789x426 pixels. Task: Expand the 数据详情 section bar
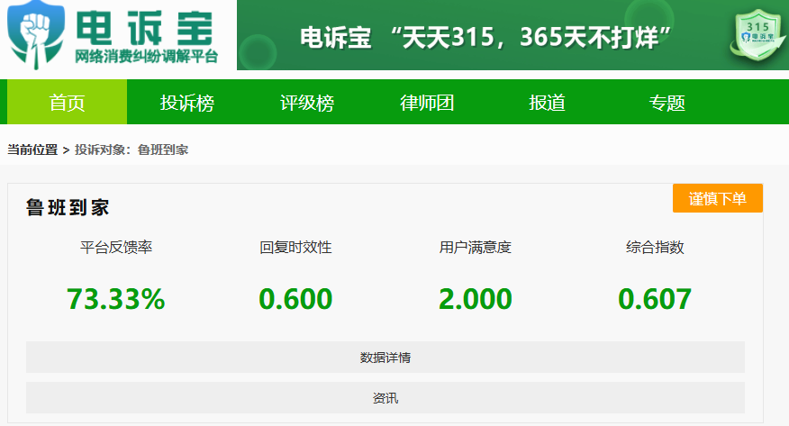385,357
